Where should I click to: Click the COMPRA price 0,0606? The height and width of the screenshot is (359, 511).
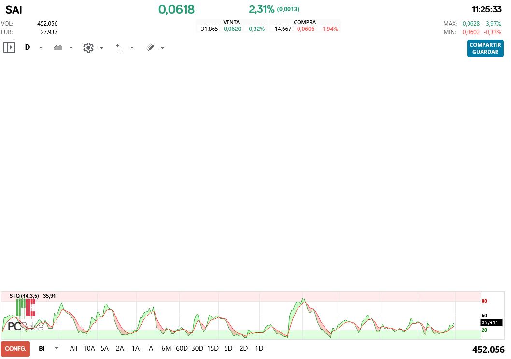306,29
